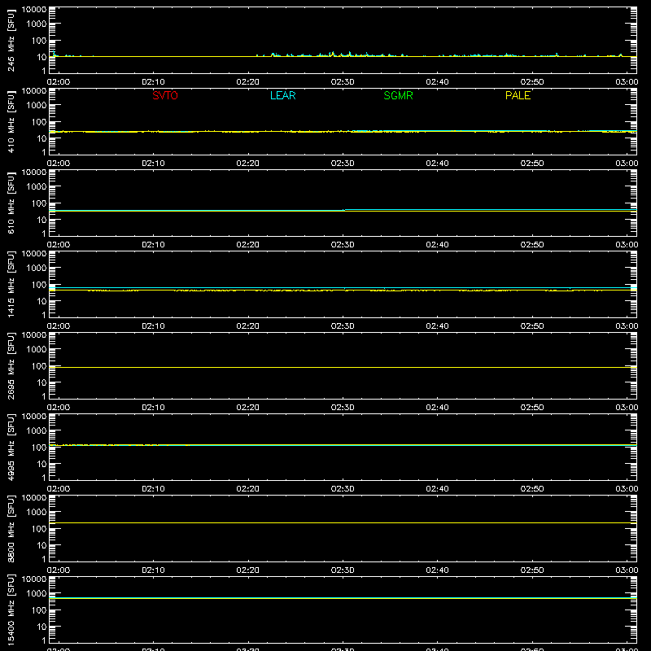Select the 1415 MHz [SFU] axis title
Image resolution: width=651 pixels, height=651 pixels.
(x=11, y=284)
